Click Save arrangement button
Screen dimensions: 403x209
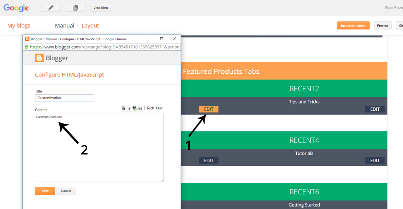353,26
